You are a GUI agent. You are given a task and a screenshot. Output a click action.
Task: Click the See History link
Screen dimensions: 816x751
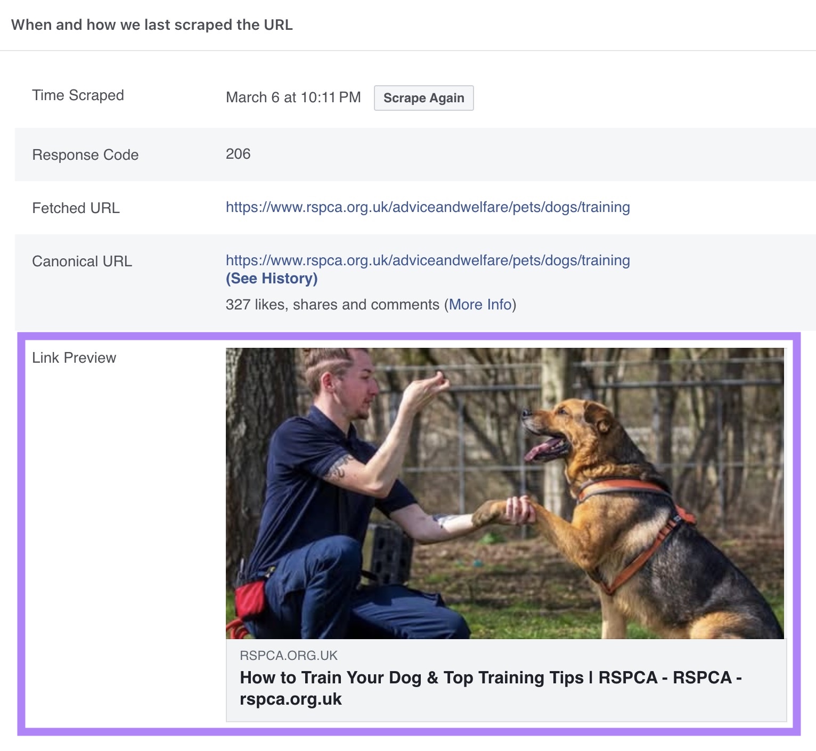click(x=271, y=277)
